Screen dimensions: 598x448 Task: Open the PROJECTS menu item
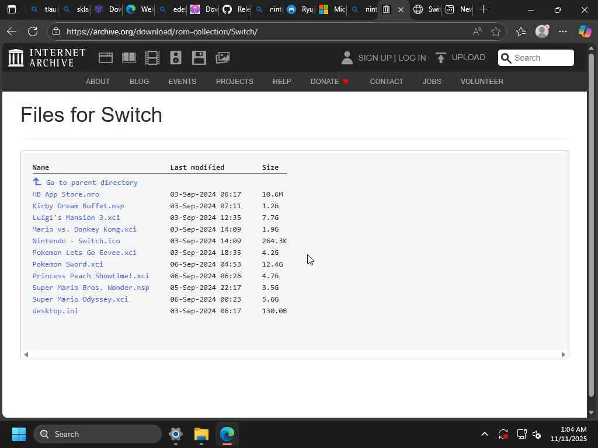[235, 82]
